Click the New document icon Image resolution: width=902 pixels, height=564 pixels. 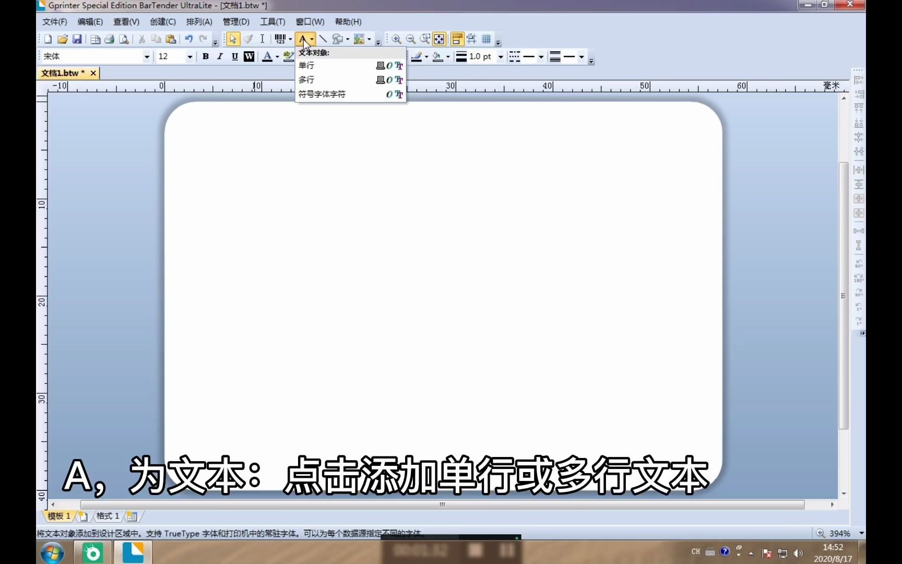click(48, 39)
